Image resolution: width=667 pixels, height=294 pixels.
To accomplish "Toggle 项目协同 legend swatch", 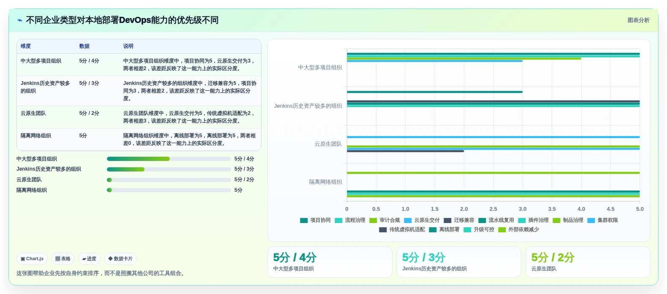I will click(x=304, y=220).
